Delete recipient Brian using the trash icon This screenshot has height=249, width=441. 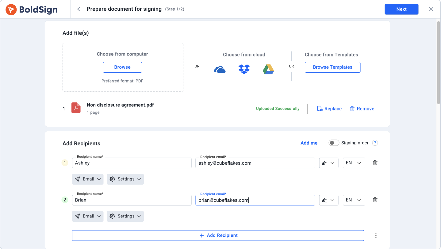click(x=375, y=200)
